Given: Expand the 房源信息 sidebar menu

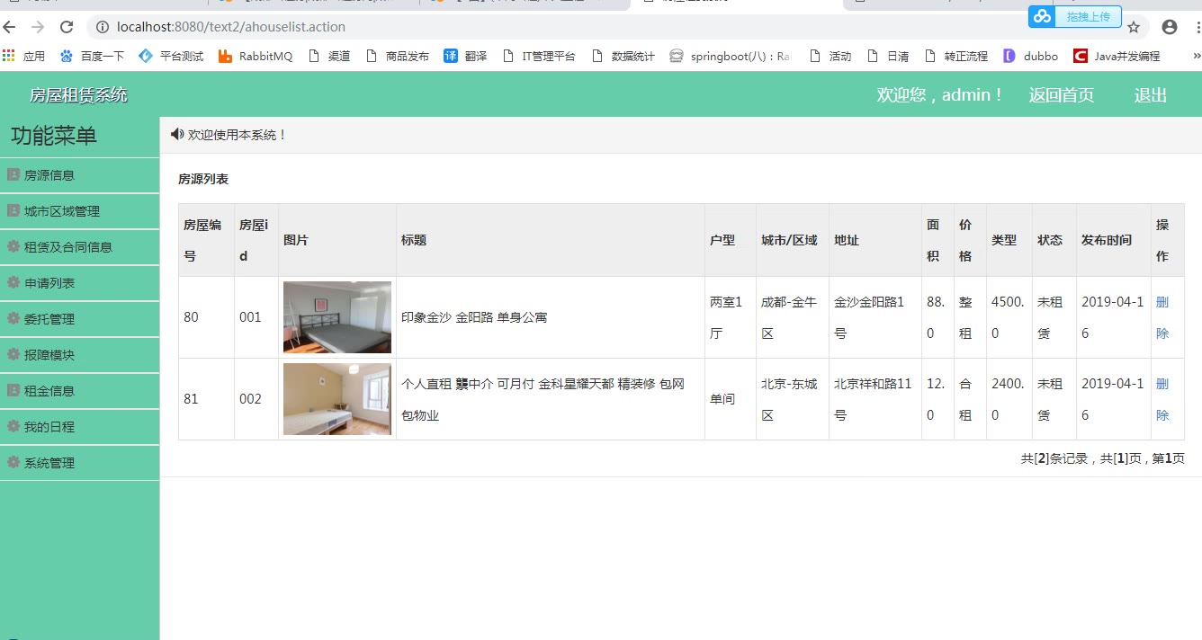Looking at the screenshot, I should [49, 175].
